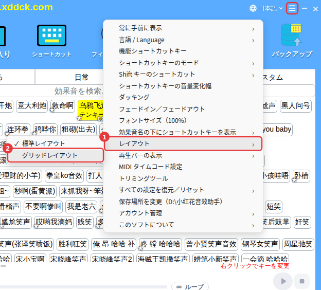
Task: Play the 救命啊 sound effect
Action: point(62,106)
